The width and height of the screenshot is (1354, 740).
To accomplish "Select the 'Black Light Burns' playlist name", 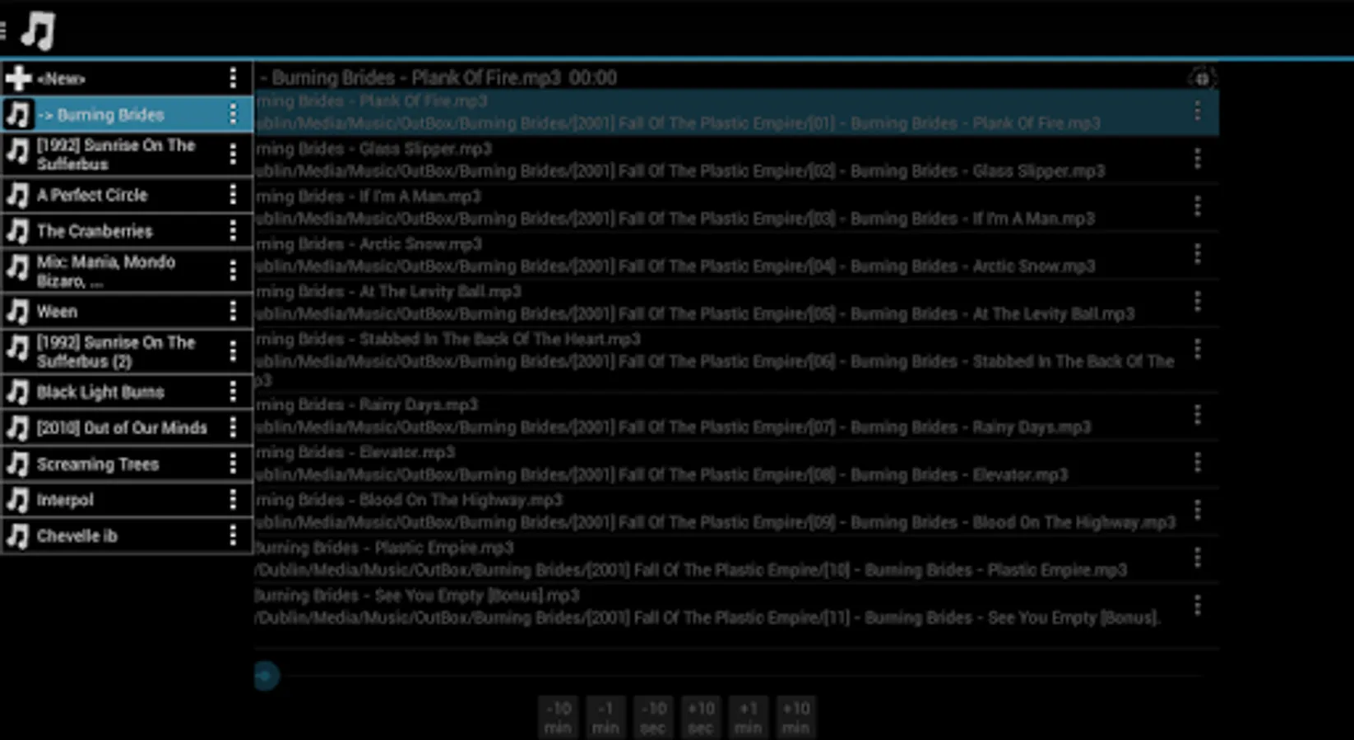I will click(x=100, y=392).
